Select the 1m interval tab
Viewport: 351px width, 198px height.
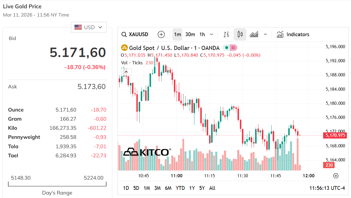click(177, 34)
